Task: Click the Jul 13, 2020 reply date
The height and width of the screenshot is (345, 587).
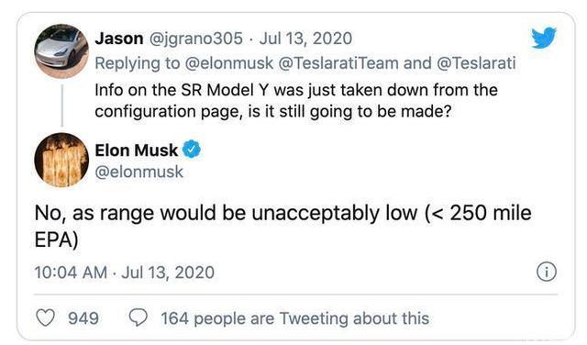Action: [305, 39]
